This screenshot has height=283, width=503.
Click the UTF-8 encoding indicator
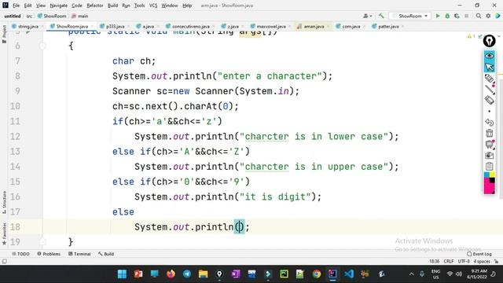click(x=464, y=261)
